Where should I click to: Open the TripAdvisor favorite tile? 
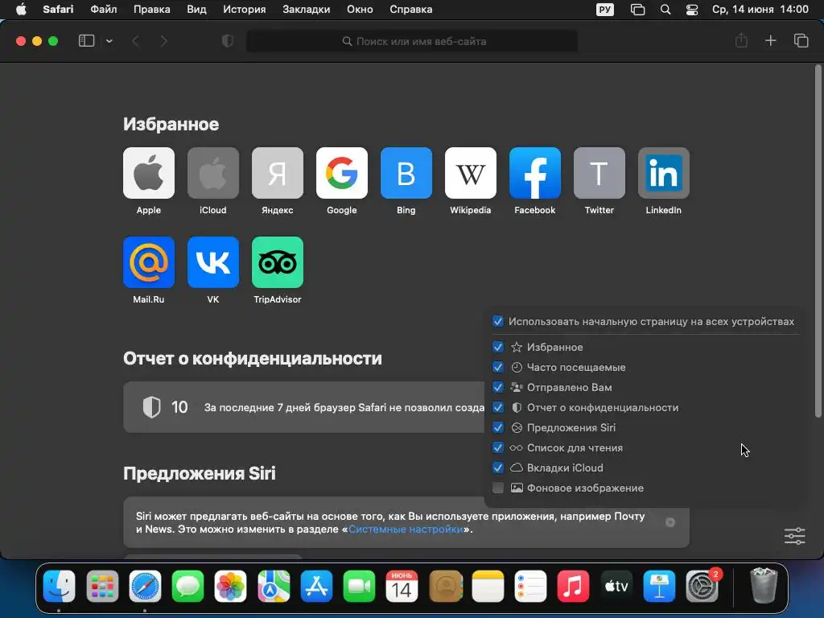point(278,262)
